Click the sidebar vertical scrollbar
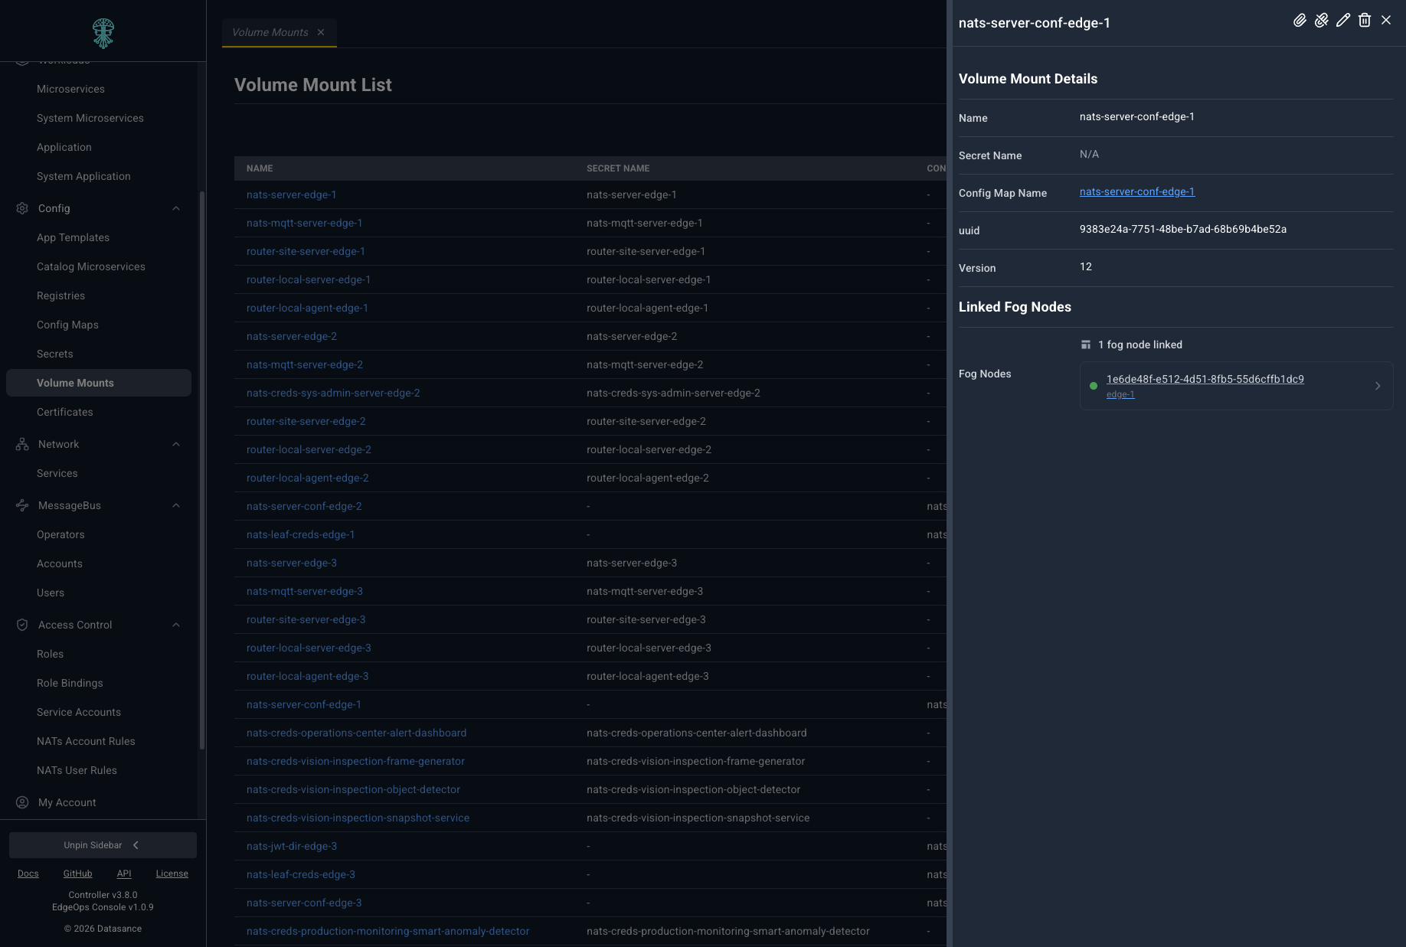Image resolution: width=1406 pixels, height=947 pixels. point(202,471)
